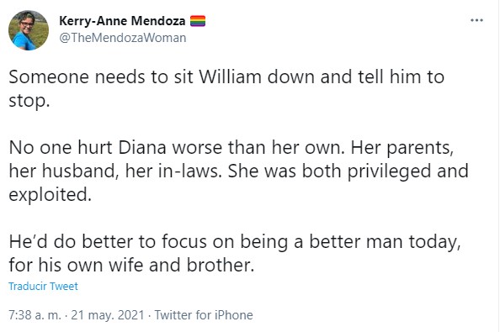The image size is (500, 332).
Task: Click the word 'William' in the tweet
Action: pyautogui.click(x=231, y=77)
